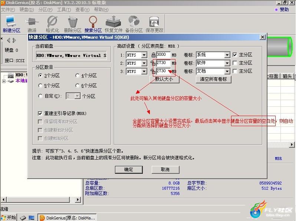Screen dimensions: 296x221
Task: Click the disk quick-launch icon in taskbar
Action: pyautogui.click(x=23, y=218)
